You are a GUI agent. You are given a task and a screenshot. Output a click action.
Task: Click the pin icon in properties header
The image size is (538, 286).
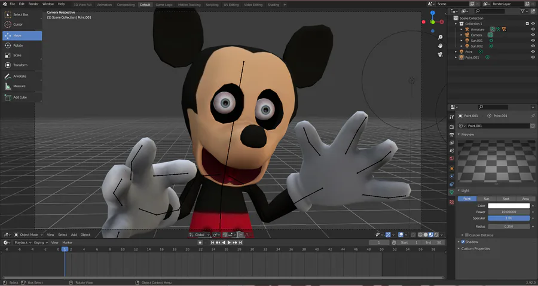(533, 115)
